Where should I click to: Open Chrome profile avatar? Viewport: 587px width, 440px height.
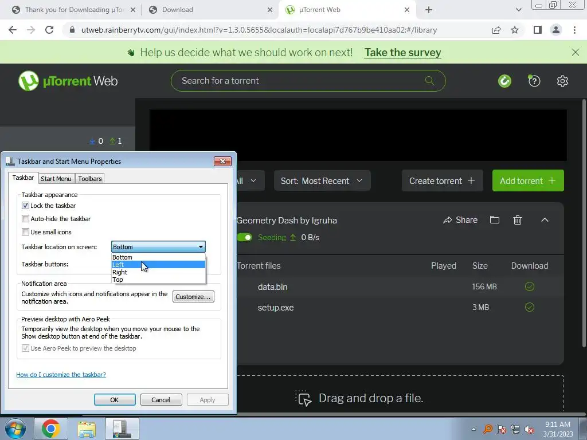click(556, 30)
